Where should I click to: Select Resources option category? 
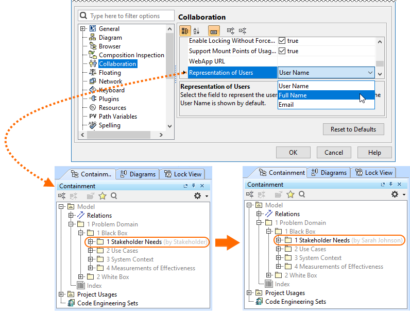(x=112, y=108)
